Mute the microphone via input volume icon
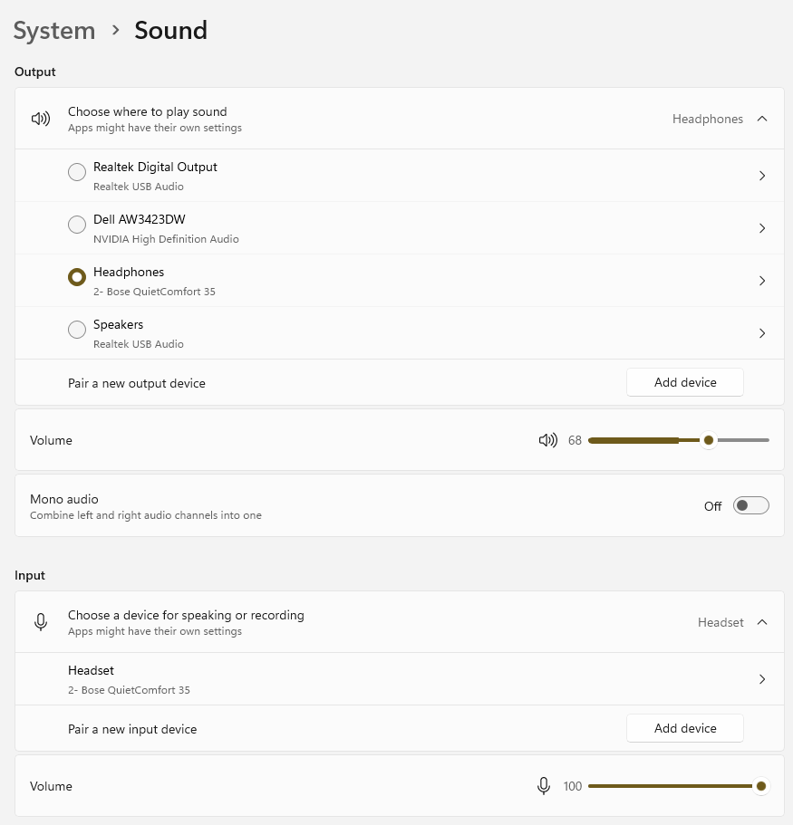 544,786
